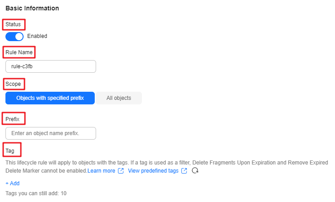This screenshot has width=335, height=202.
Task: Select Objects with specified prefix scope
Action: point(50,98)
